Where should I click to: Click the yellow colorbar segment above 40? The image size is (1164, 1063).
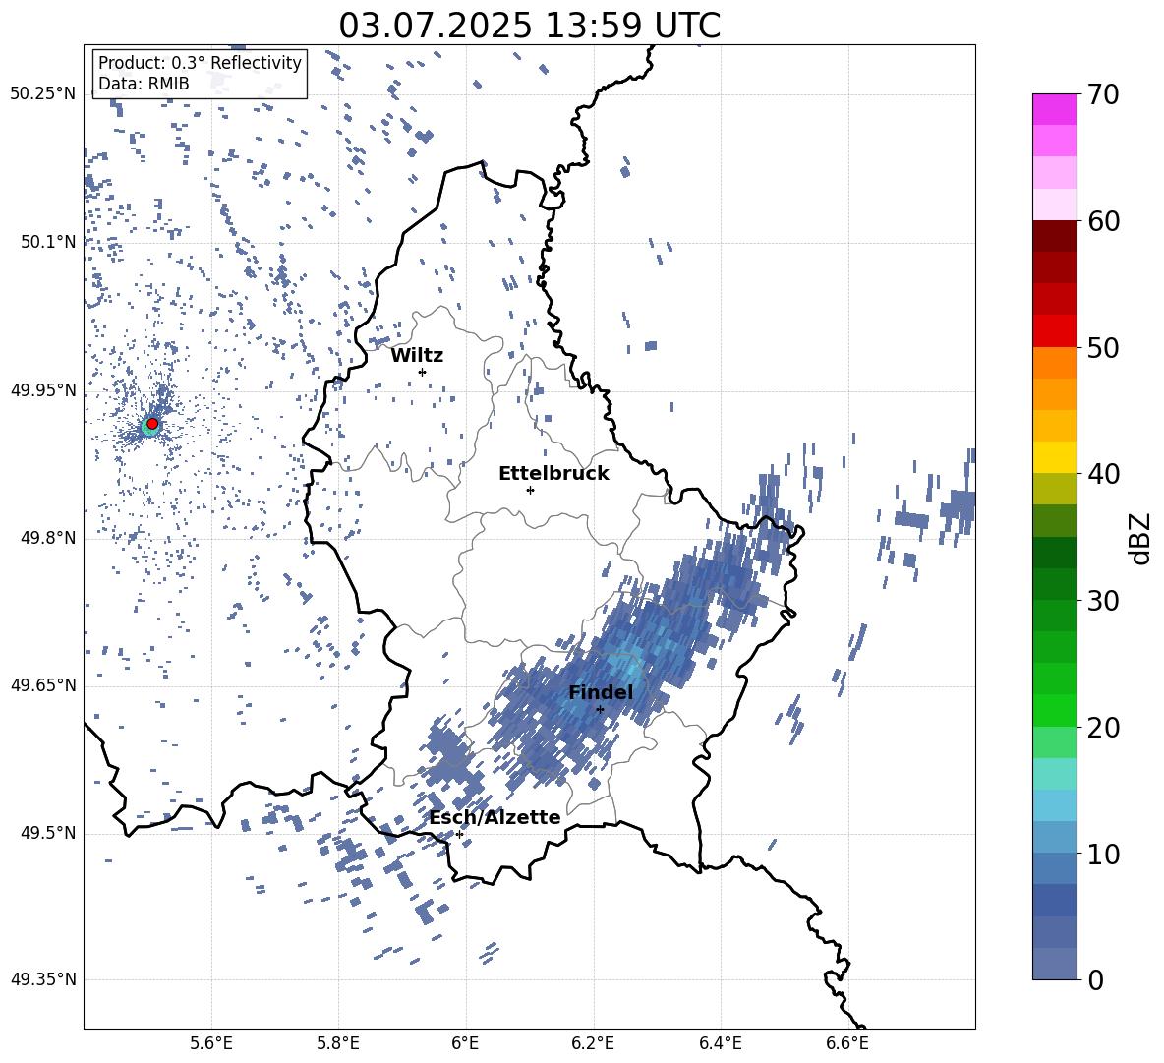[1054, 457]
